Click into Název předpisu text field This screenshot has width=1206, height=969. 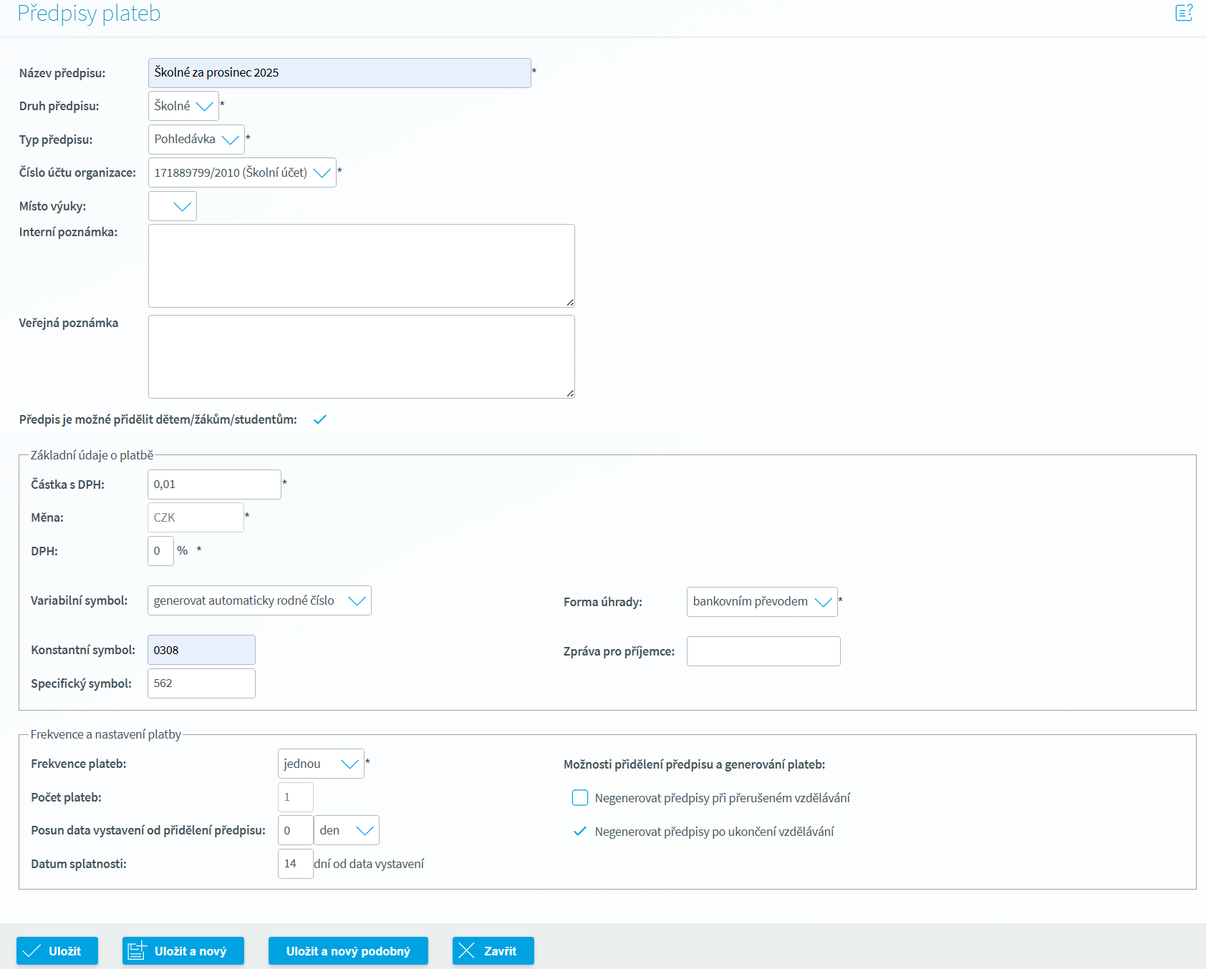(339, 73)
